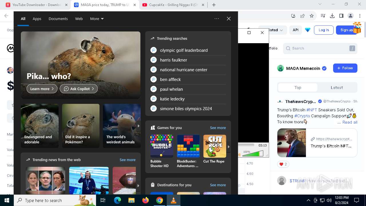Open the volume icon in system tray
Image resolution: width=366 pixels, height=206 pixels.
click(329, 200)
